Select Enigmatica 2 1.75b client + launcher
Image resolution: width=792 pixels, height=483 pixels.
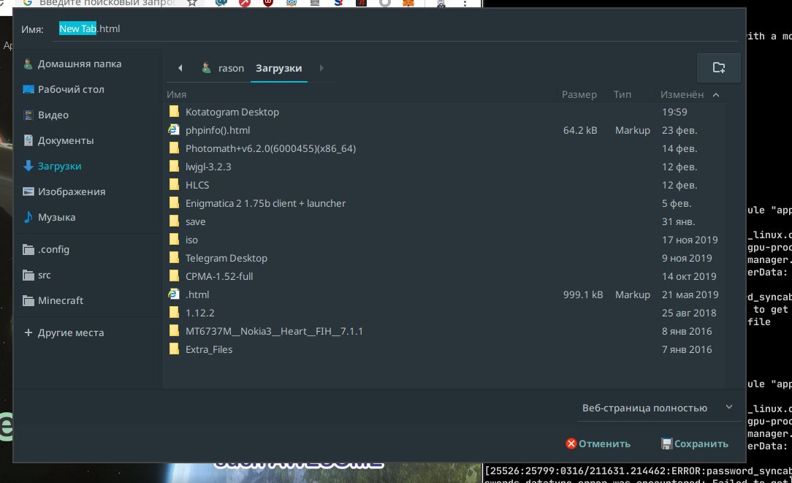[x=266, y=203]
